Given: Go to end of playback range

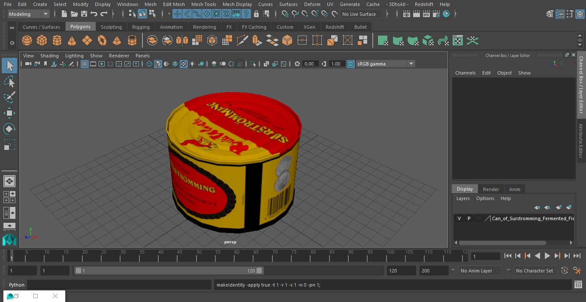Looking at the screenshot, I should 577,256.
